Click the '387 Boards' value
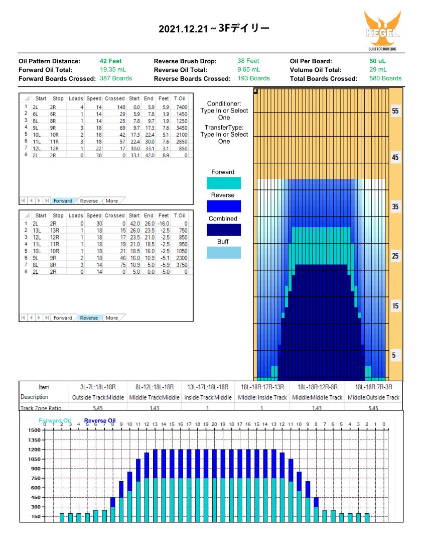This screenshot has width=427, height=553. [116, 78]
